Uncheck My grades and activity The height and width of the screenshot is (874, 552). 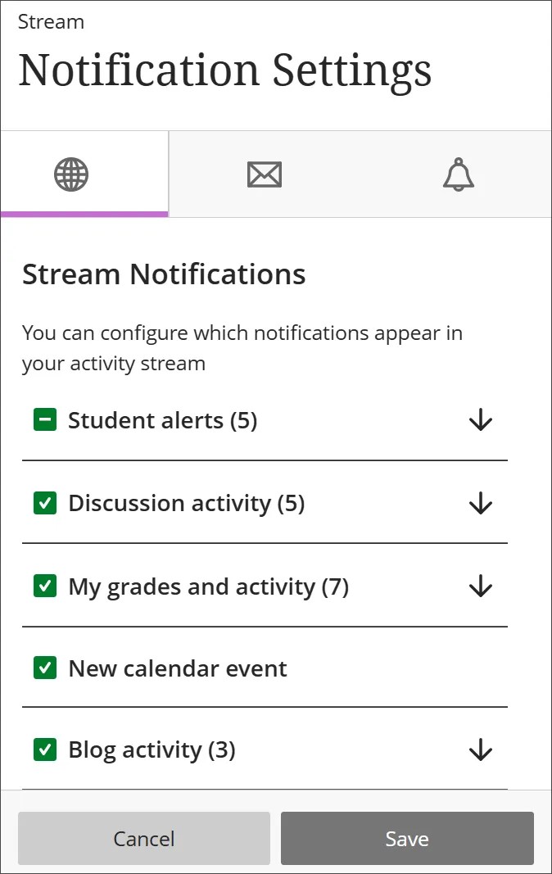point(45,586)
